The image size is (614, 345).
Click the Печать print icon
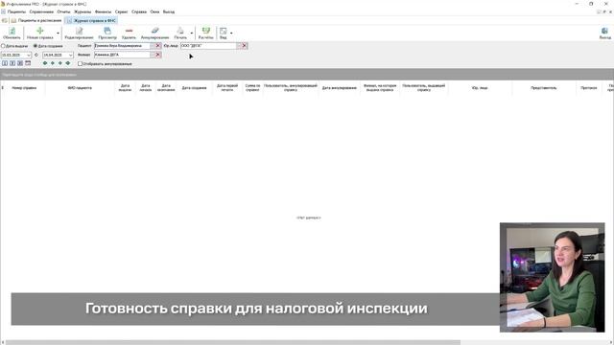[180, 31]
